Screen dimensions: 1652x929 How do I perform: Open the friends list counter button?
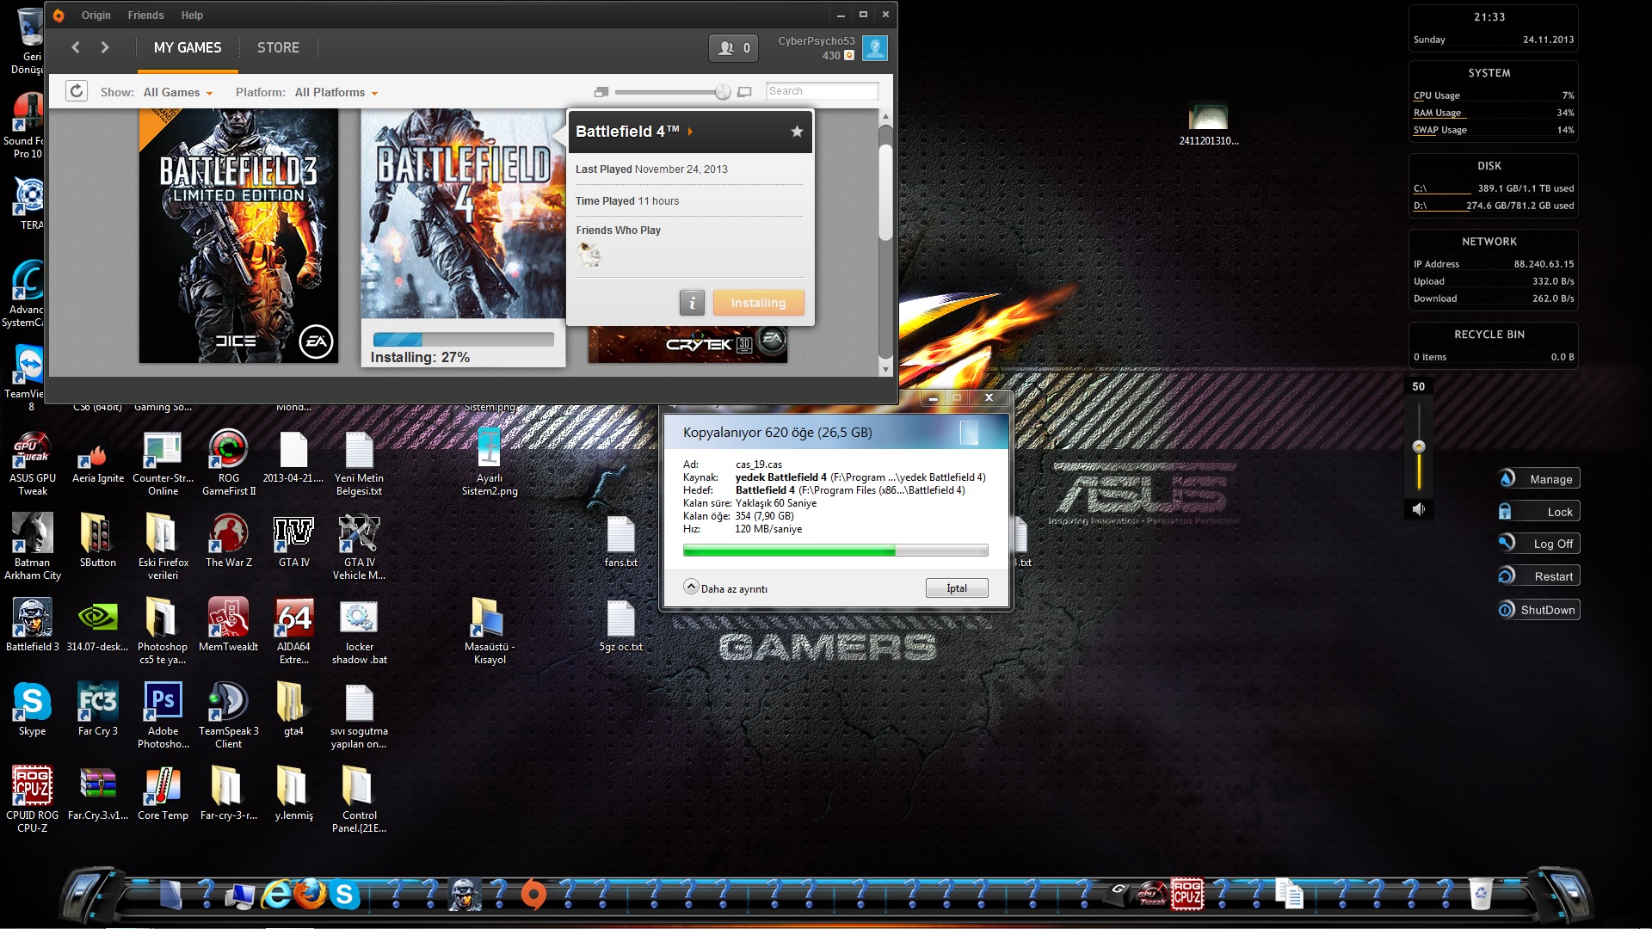click(x=733, y=48)
